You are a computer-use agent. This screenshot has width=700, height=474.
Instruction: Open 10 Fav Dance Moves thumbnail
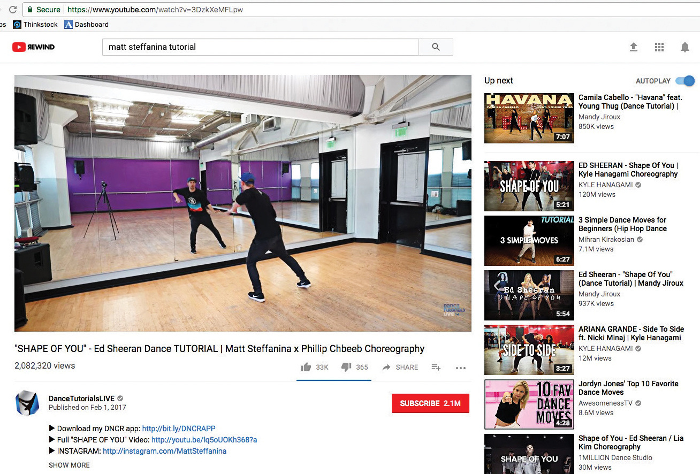point(529,404)
